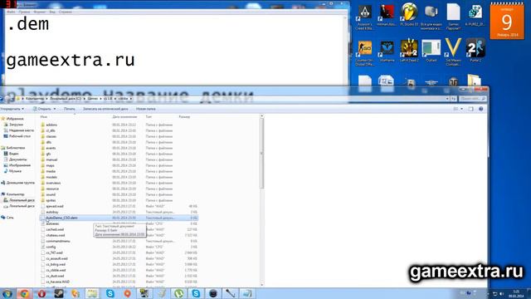531x299 pixels.
Task: Launch Assassin's Creed from the desktop
Action: [365, 17]
